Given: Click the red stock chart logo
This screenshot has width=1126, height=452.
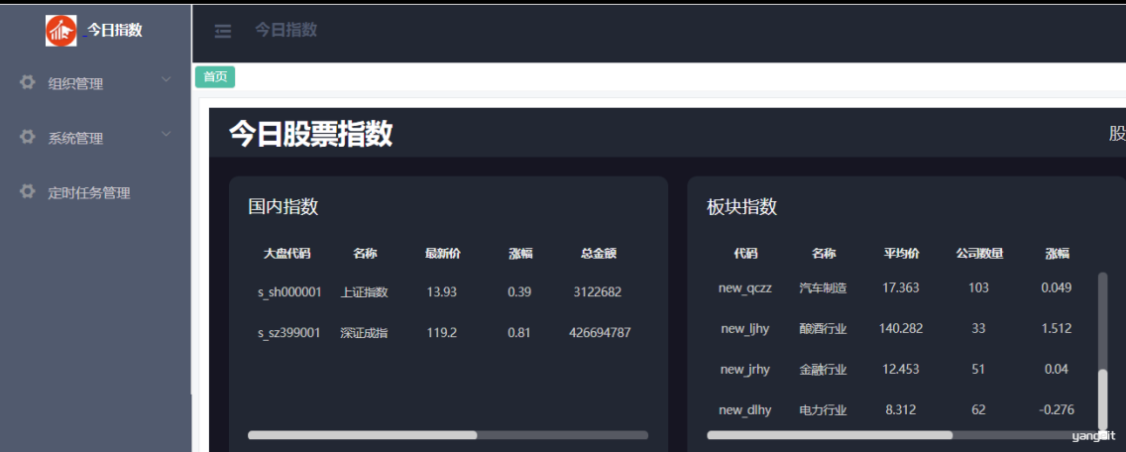Looking at the screenshot, I should pos(61,30).
